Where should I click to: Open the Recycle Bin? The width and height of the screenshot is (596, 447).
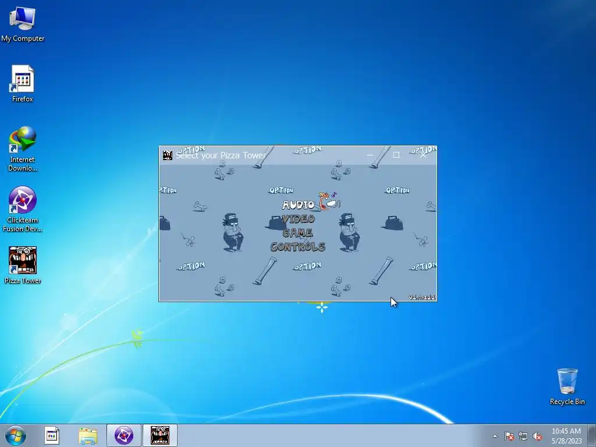pyautogui.click(x=567, y=386)
